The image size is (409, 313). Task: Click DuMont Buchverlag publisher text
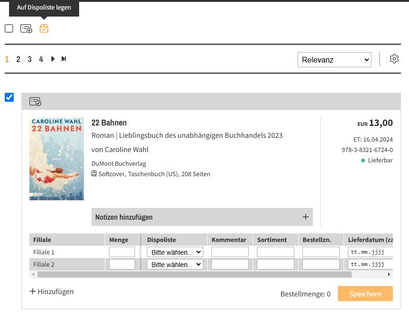pyautogui.click(x=118, y=164)
